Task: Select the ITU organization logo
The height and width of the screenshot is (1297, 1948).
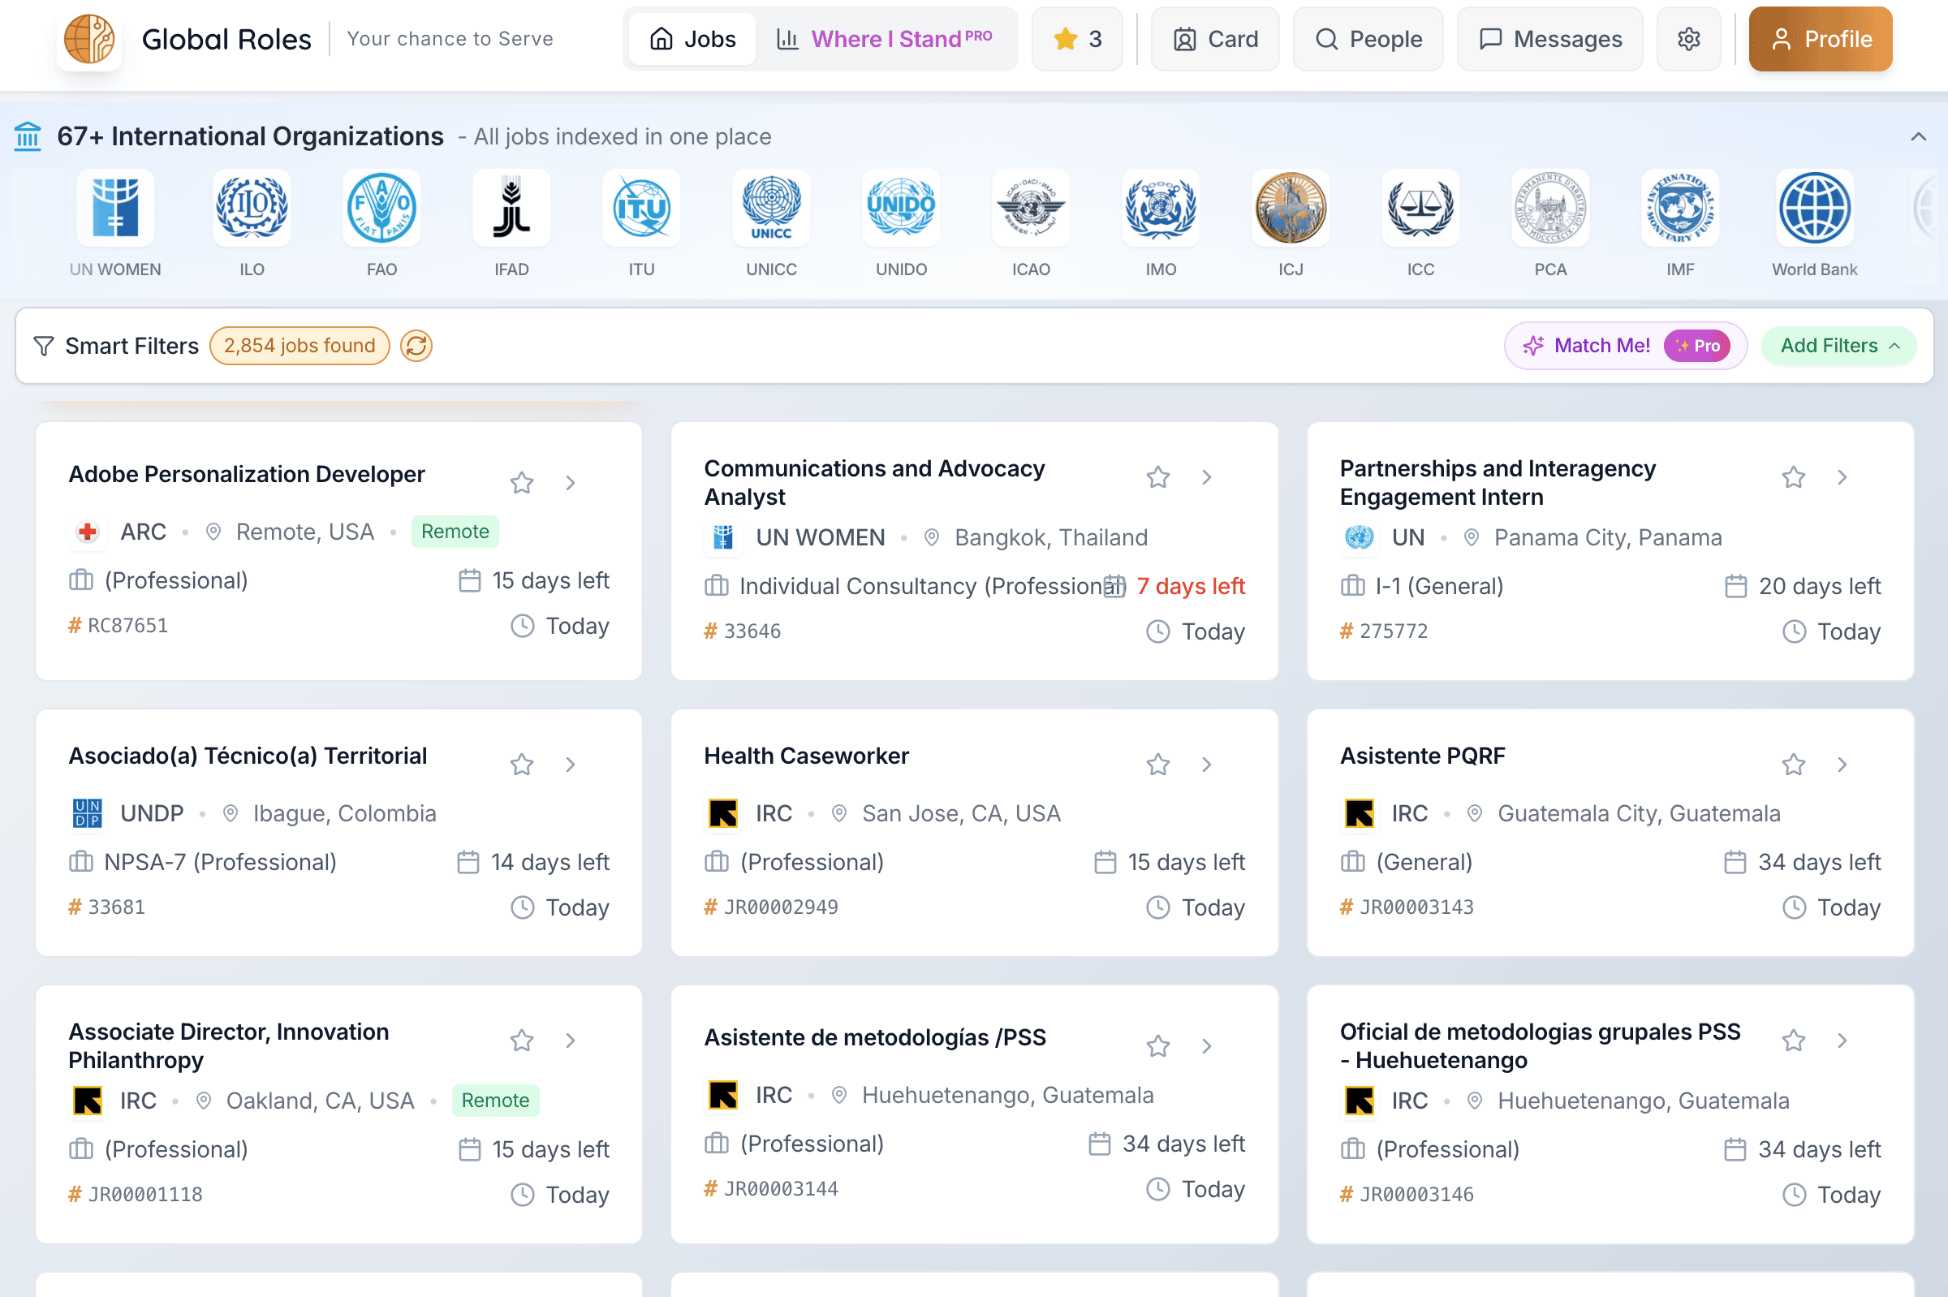Action: [641, 208]
